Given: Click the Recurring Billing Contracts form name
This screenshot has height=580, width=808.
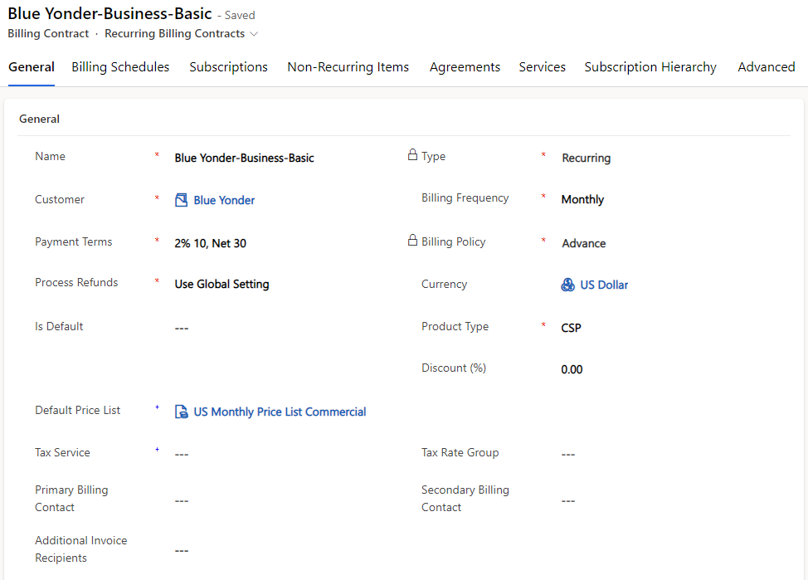Looking at the screenshot, I should (x=175, y=33).
